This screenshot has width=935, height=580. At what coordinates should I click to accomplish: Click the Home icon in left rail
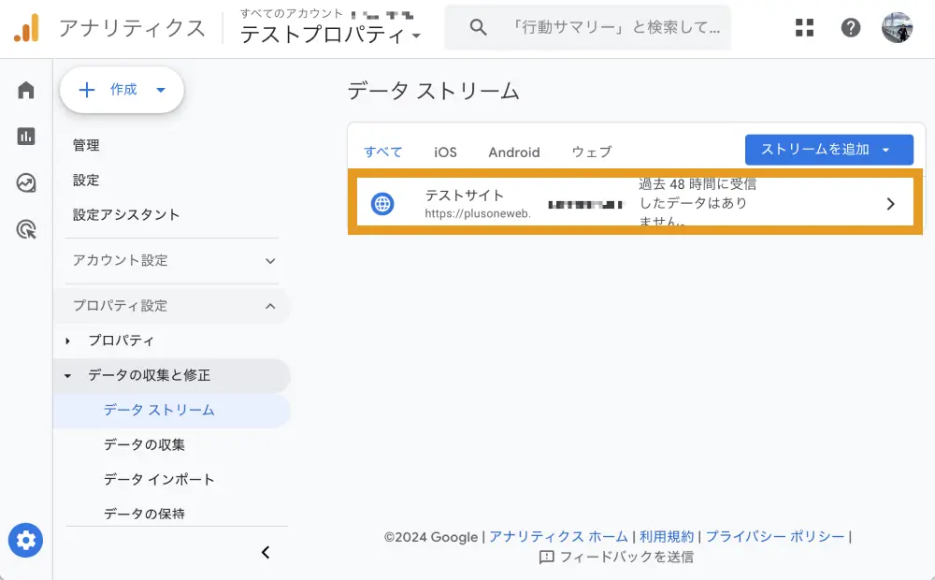26,90
